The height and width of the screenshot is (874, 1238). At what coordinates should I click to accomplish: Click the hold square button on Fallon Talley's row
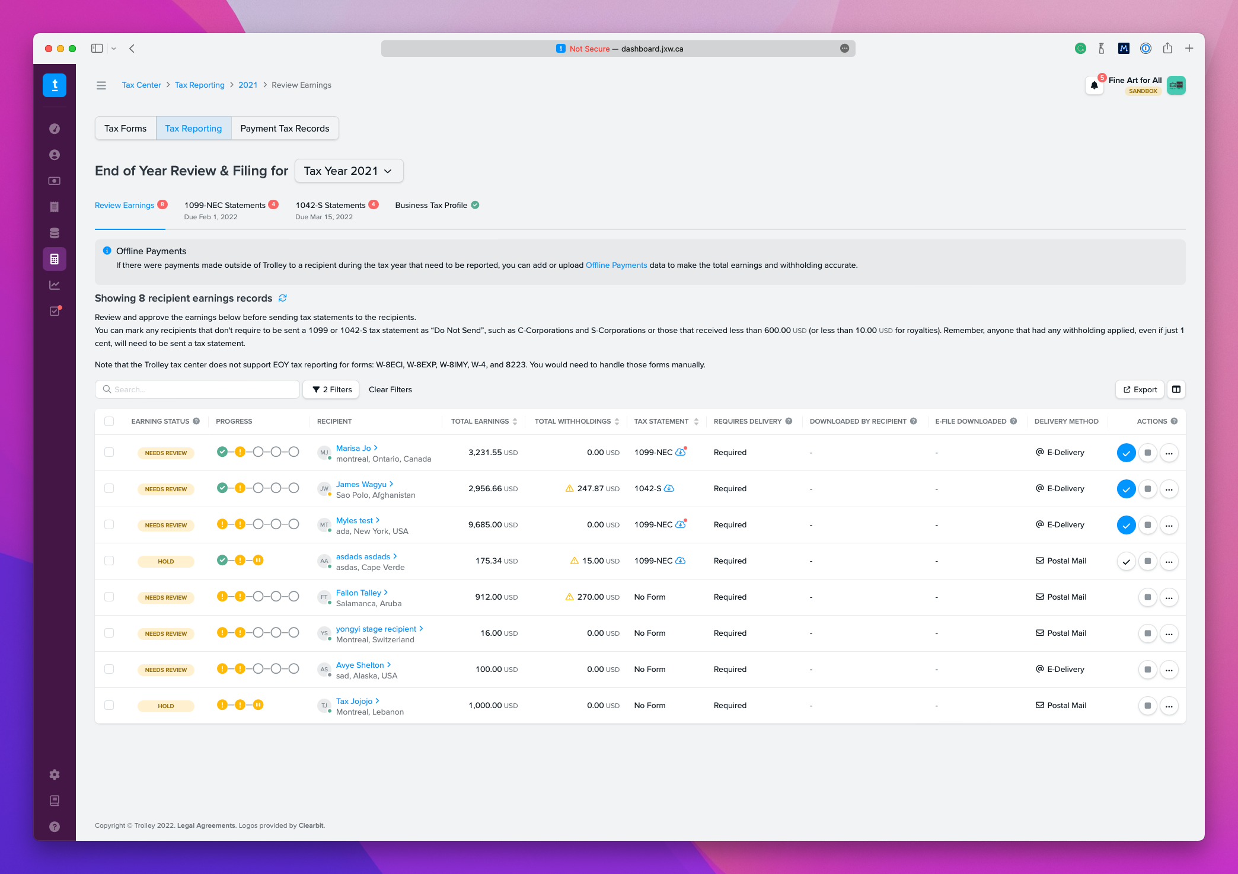pyautogui.click(x=1147, y=597)
